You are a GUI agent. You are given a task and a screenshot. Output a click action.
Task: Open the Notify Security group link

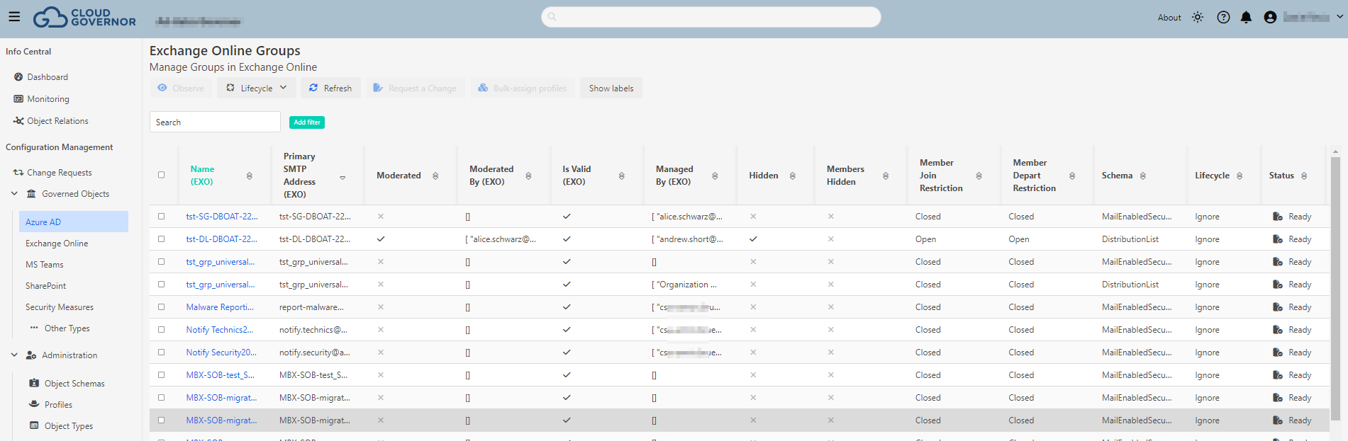221,353
